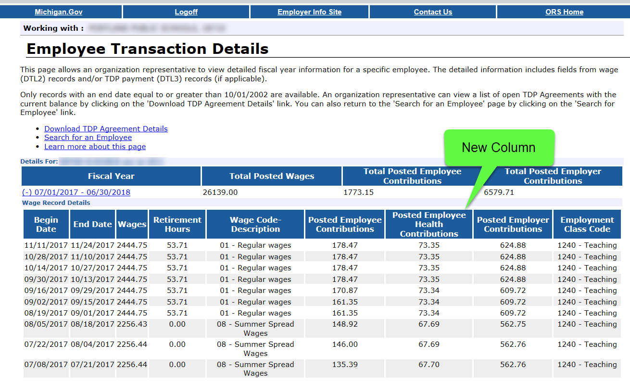Click Posted Employee Health Contributions header
Viewport: 630px width, 381px height.
pyautogui.click(x=429, y=225)
